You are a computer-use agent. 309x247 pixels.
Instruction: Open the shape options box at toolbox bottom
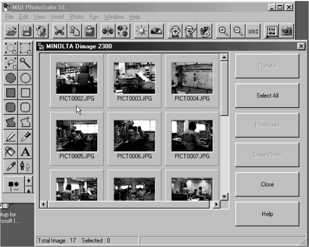14,185
